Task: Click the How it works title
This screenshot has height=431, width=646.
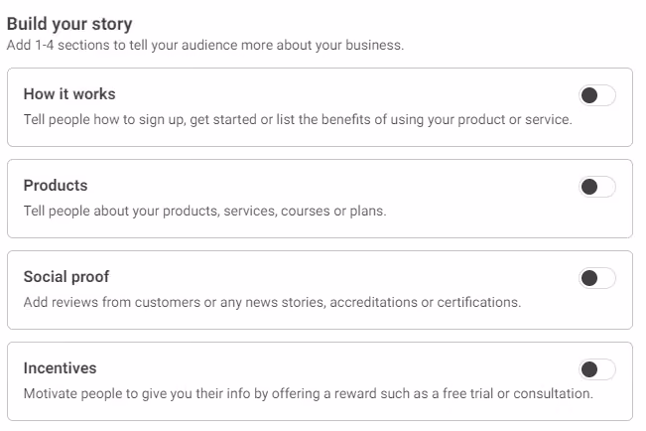Action: click(69, 94)
